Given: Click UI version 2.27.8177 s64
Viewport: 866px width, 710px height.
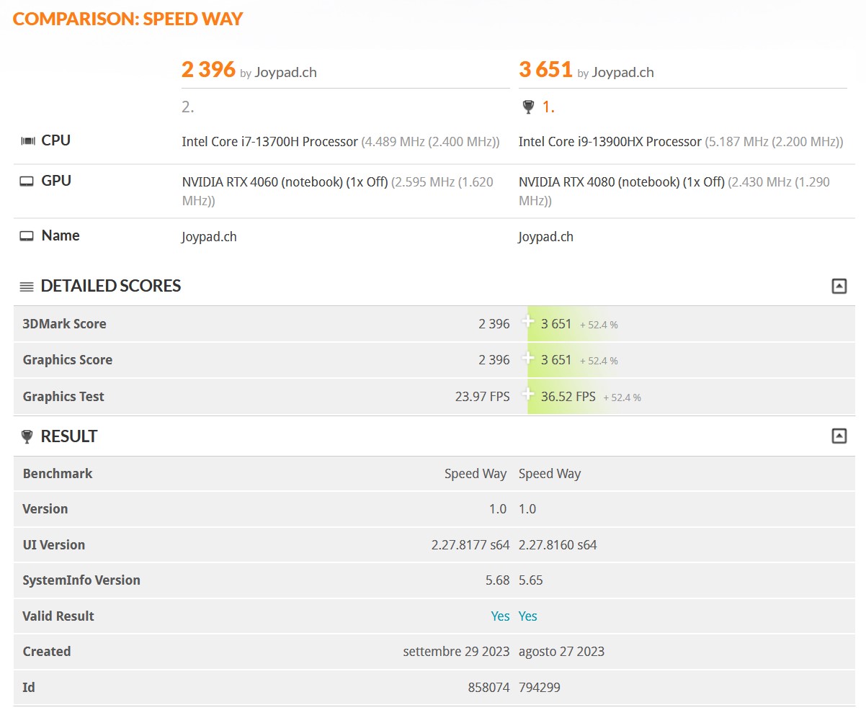Looking at the screenshot, I should (x=470, y=545).
